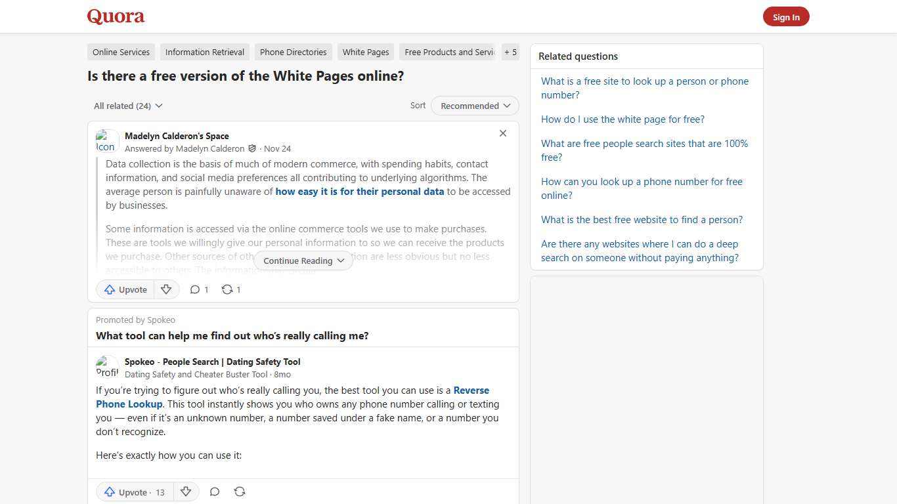View Madelyn Calderon's profile picture
897x504 pixels.
107,141
